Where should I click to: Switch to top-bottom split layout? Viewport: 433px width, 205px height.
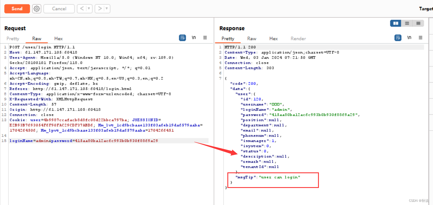point(407,23)
